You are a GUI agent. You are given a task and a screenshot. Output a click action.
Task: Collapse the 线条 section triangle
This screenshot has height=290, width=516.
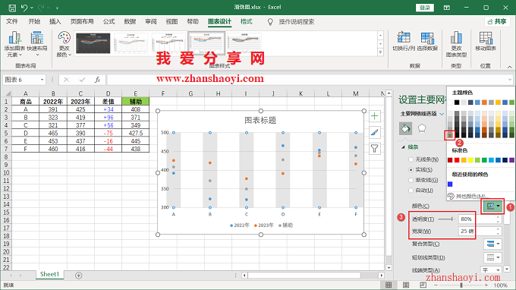click(x=403, y=147)
